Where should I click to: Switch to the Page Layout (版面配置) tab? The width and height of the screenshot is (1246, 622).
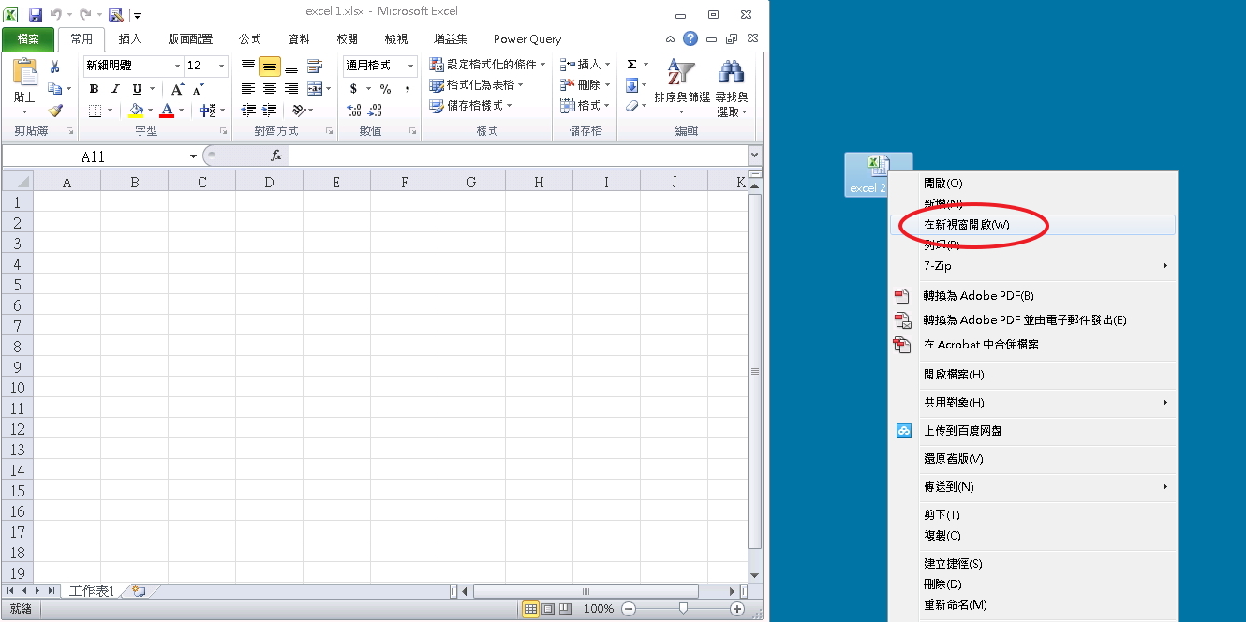190,39
